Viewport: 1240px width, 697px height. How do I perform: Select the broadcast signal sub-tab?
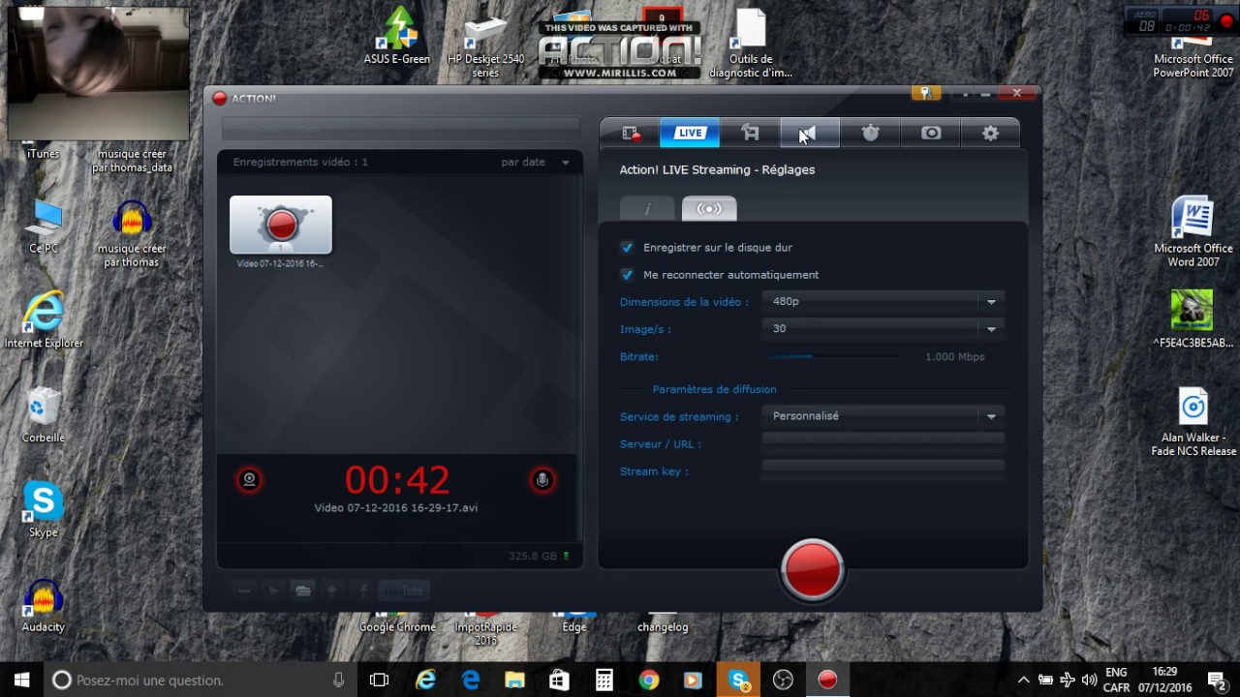click(x=709, y=208)
